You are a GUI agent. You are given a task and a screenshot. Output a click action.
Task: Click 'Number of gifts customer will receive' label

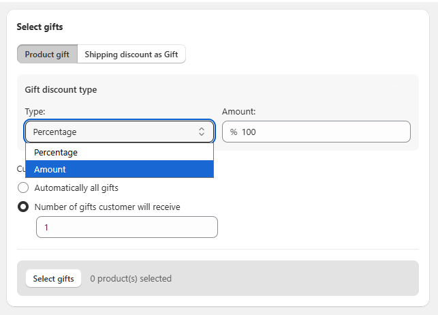tap(107, 207)
